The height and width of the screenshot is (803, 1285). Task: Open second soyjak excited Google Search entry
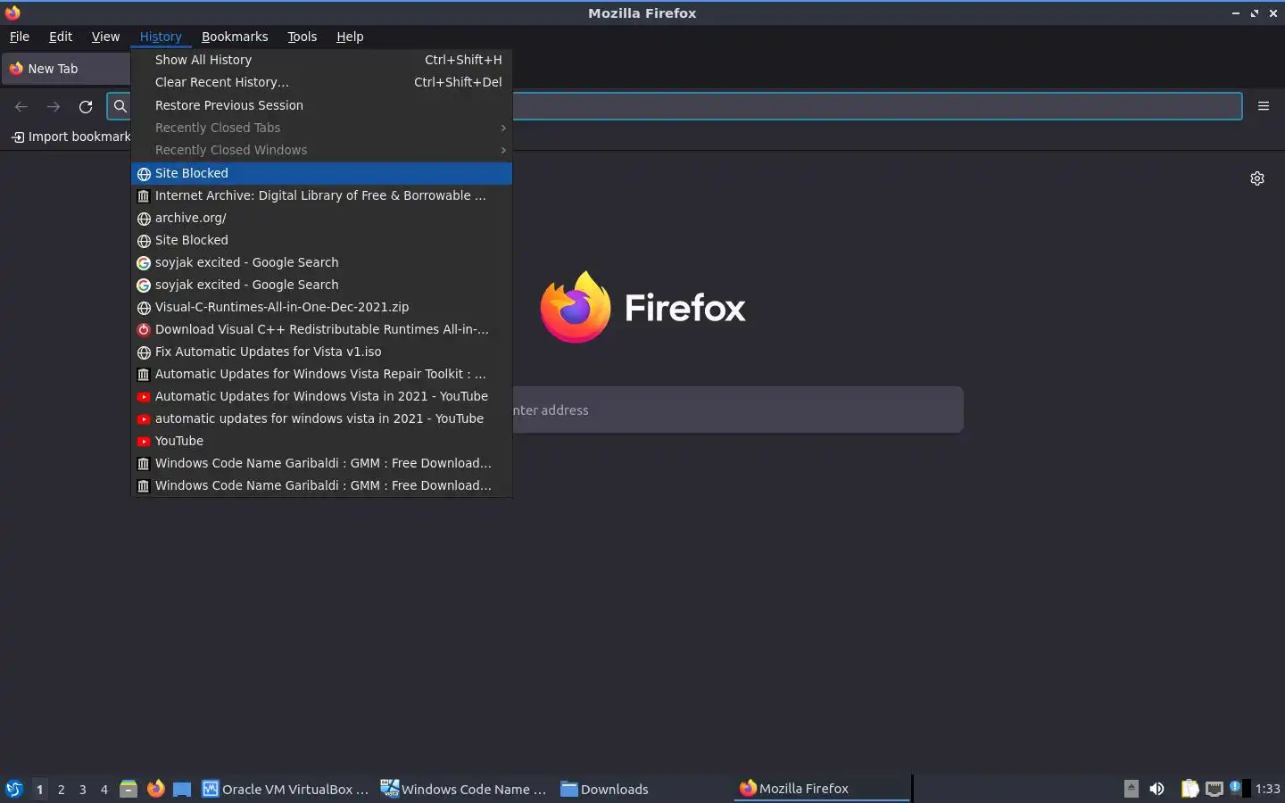[321, 285]
